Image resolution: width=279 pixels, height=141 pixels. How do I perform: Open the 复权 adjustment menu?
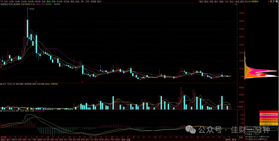point(201,2)
